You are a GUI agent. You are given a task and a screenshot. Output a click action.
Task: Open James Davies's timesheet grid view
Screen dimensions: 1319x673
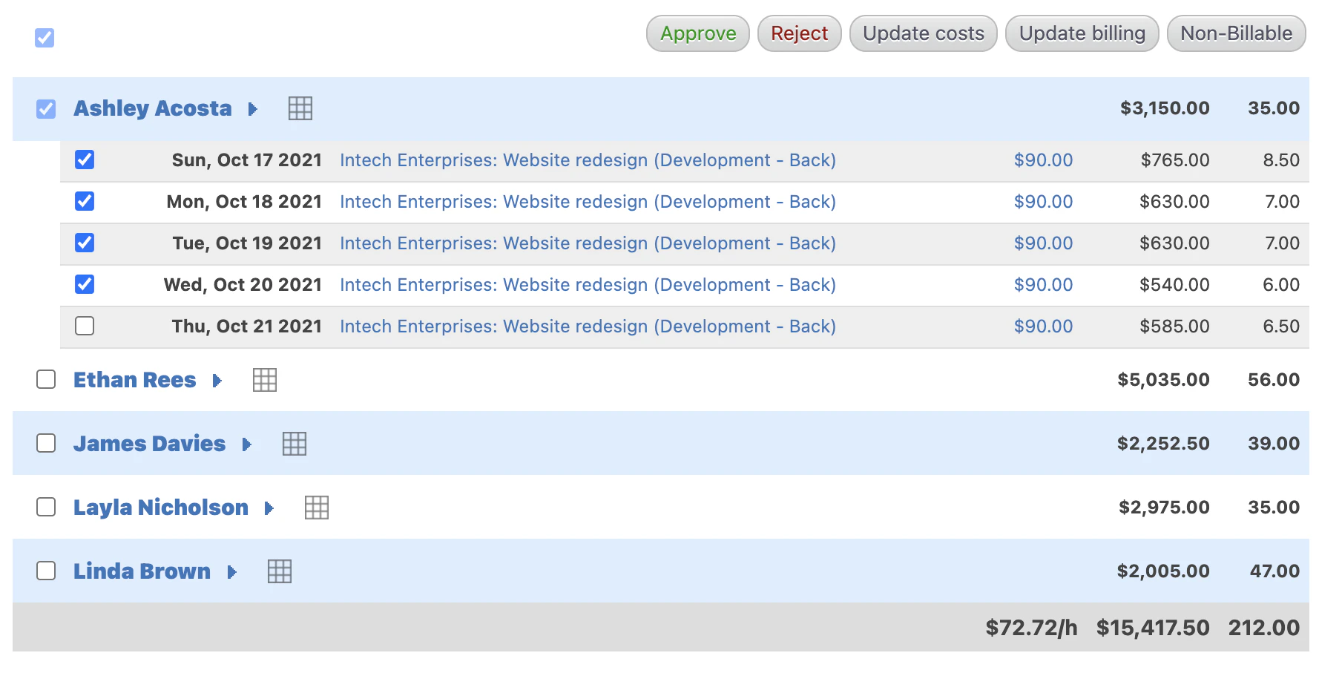[x=294, y=443]
